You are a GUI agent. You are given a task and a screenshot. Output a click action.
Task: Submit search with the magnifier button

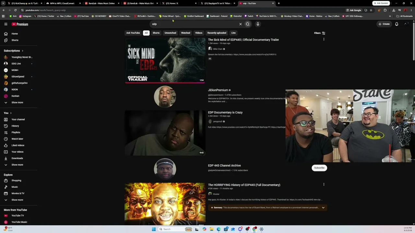pyautogui.click(x=248, y=24)
